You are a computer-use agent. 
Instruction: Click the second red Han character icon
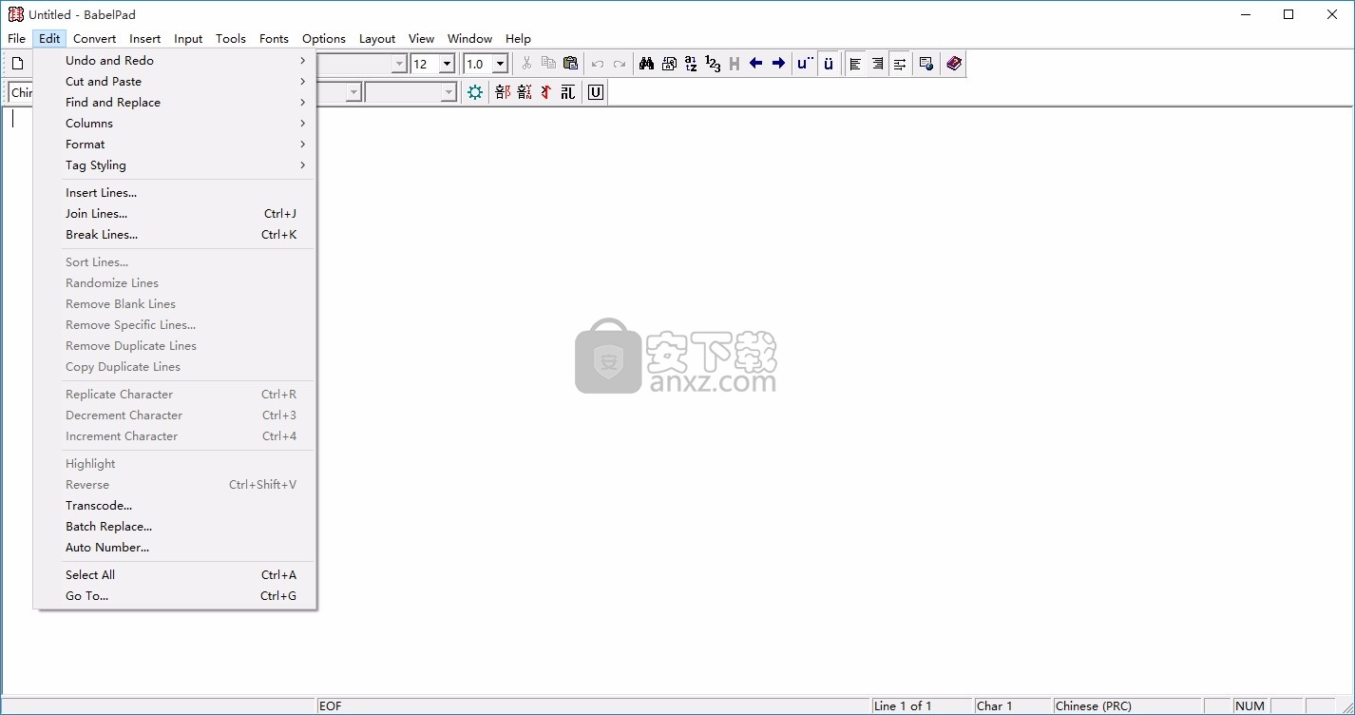525,92
